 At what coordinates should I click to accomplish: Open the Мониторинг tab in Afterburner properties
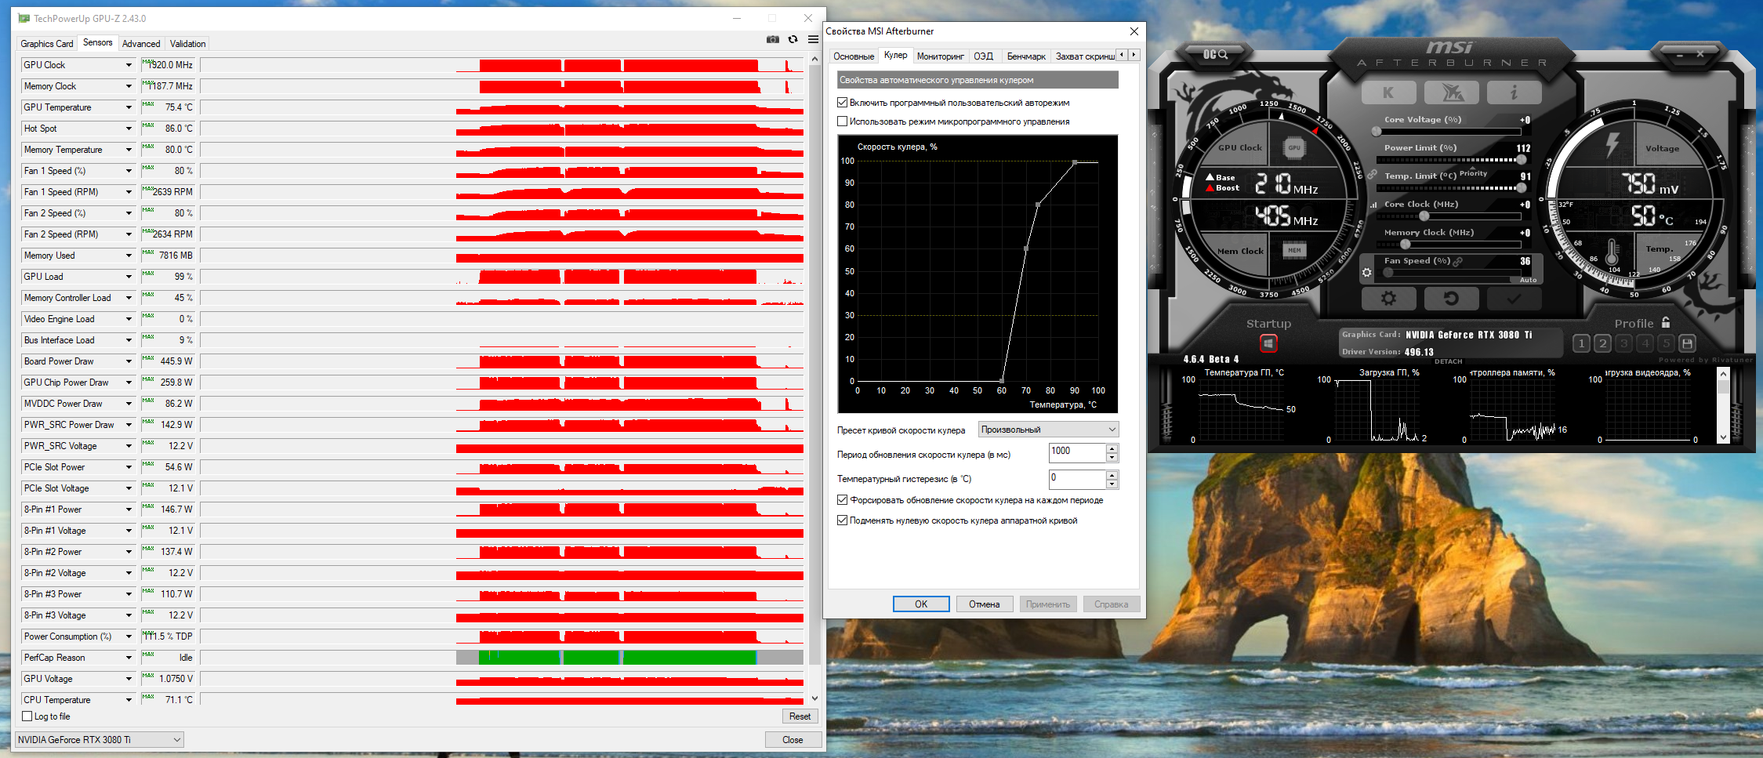(941, 56)
